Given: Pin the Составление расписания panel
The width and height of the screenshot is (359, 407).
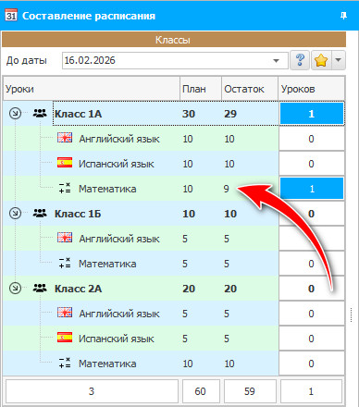Looking at the screenshot, I should point(343,16).
